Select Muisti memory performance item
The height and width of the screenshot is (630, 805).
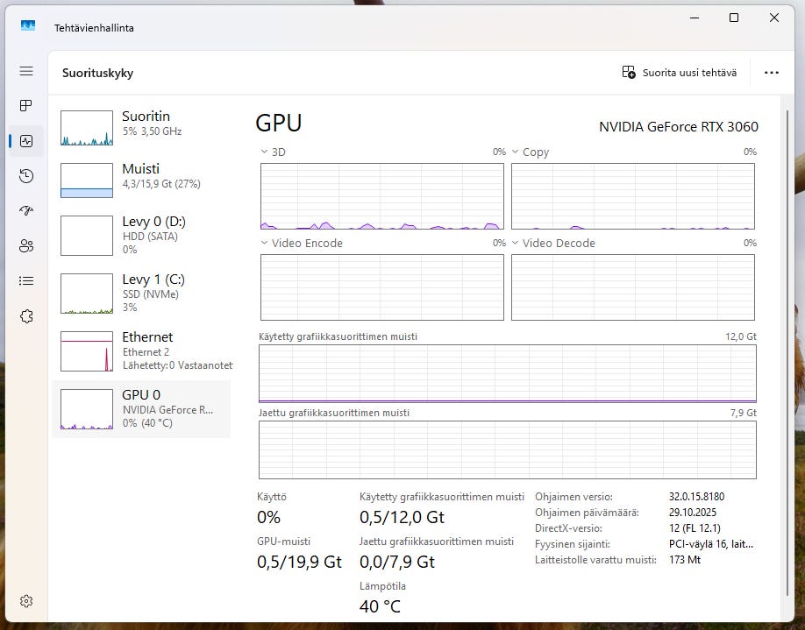[141, 181]
